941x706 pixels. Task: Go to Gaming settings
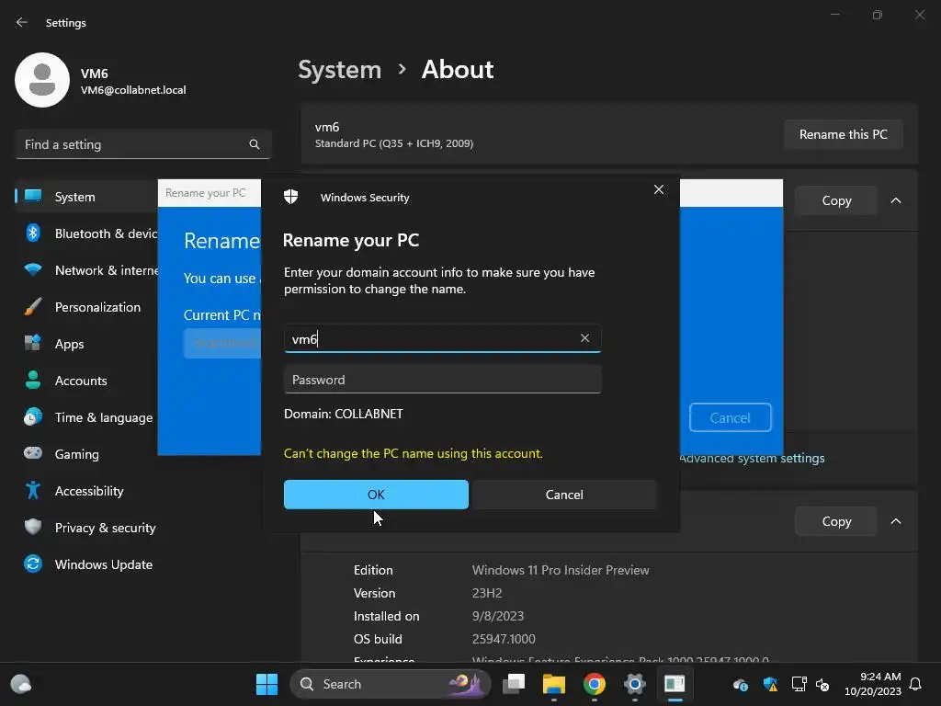[87, 454]
